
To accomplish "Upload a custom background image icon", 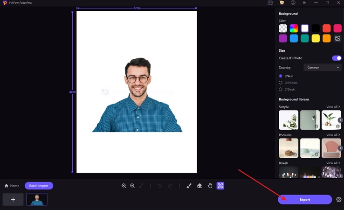I will [337, 38].
